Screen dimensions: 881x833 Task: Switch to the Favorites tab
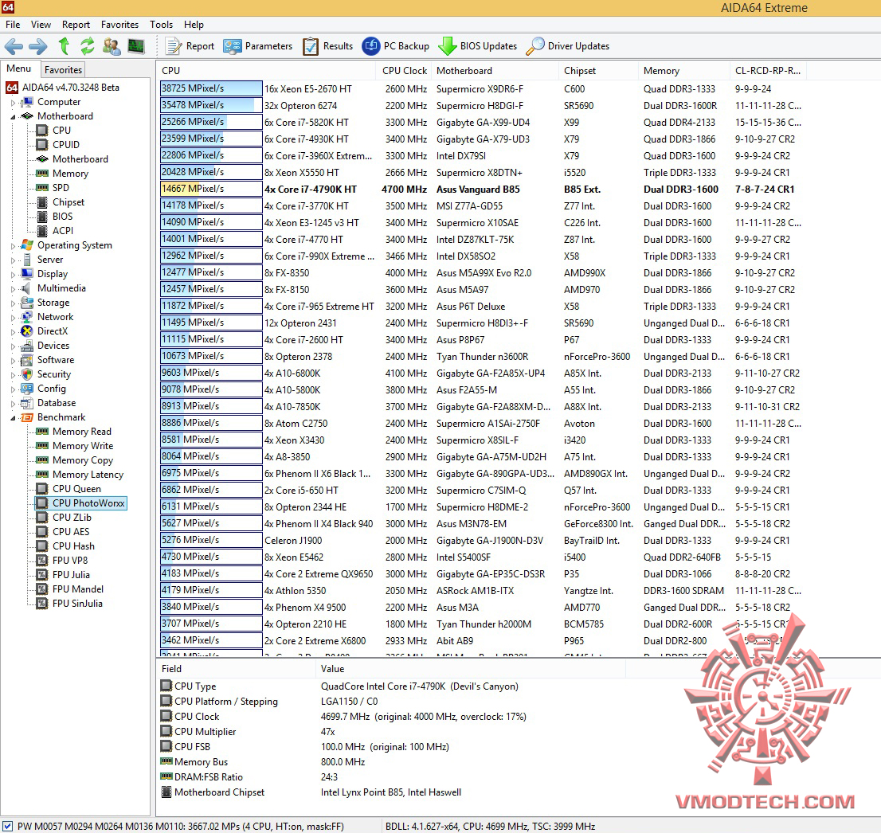pyautogui.click(x=64, y=69)
